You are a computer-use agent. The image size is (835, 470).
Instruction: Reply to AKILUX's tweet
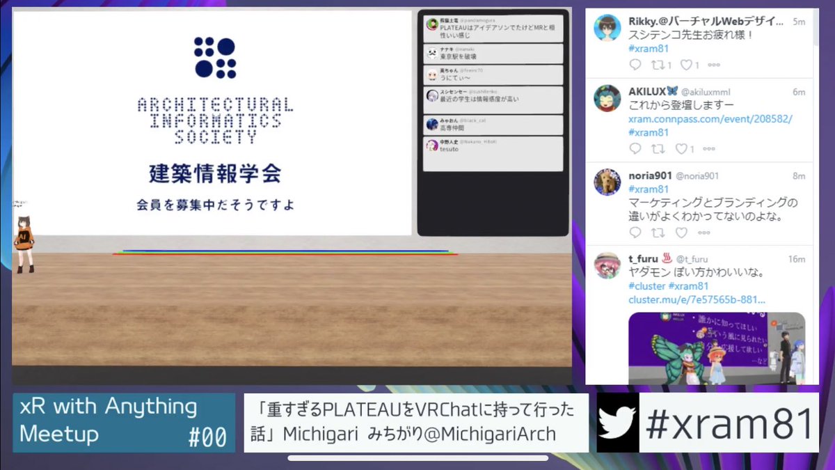pyautogui.click(x=635, y=148)
